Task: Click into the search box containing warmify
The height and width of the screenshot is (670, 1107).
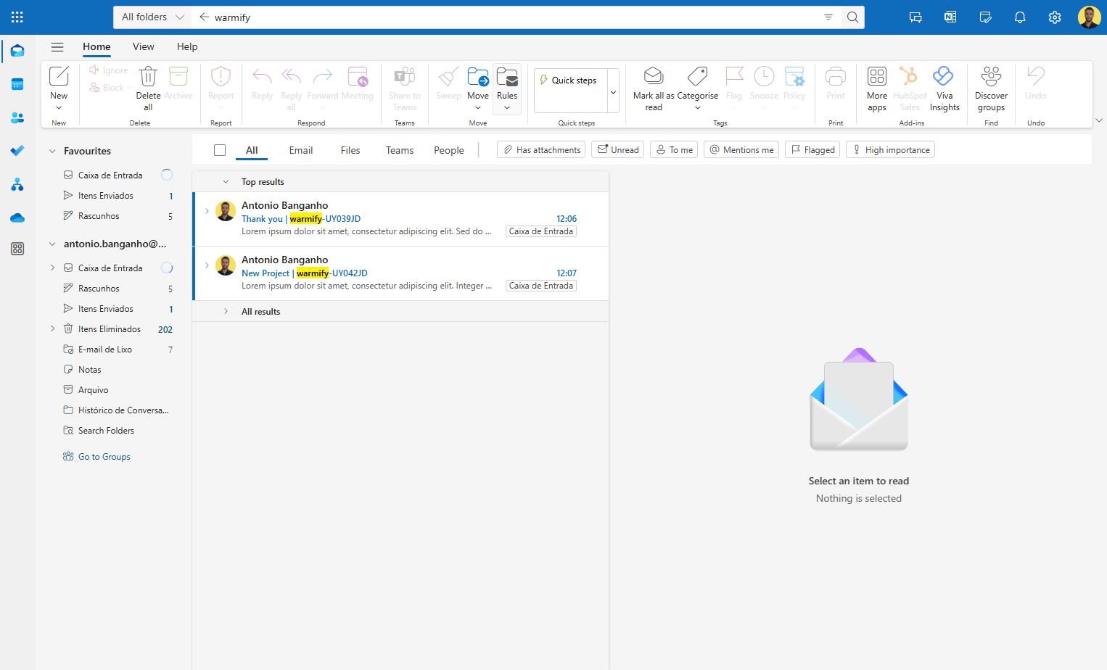Action: [515, 17]
